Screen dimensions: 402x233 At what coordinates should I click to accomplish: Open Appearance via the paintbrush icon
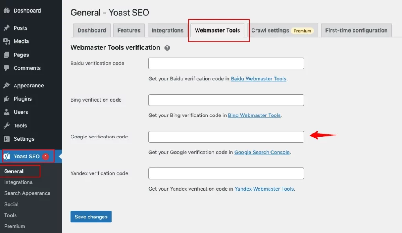(7, 86)
